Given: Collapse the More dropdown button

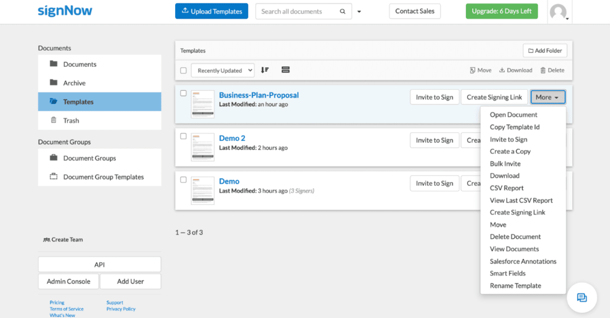Looking at the screenshot, I should point(547,97).
